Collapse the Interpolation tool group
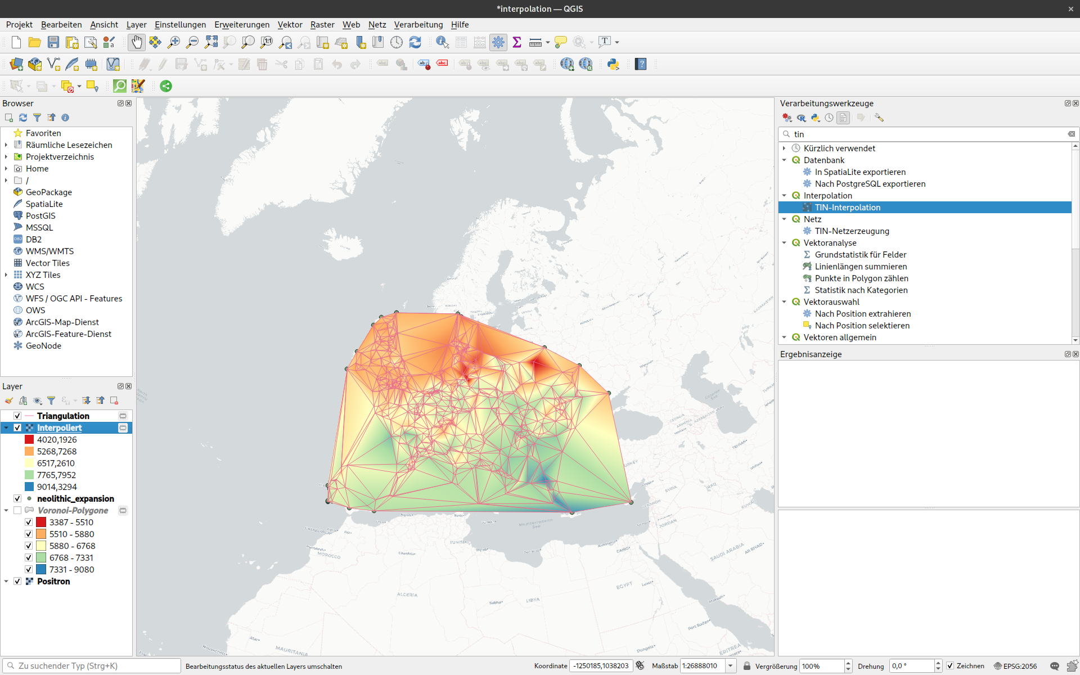Viewport: 1080px width, 675px height. coord(784,195)
